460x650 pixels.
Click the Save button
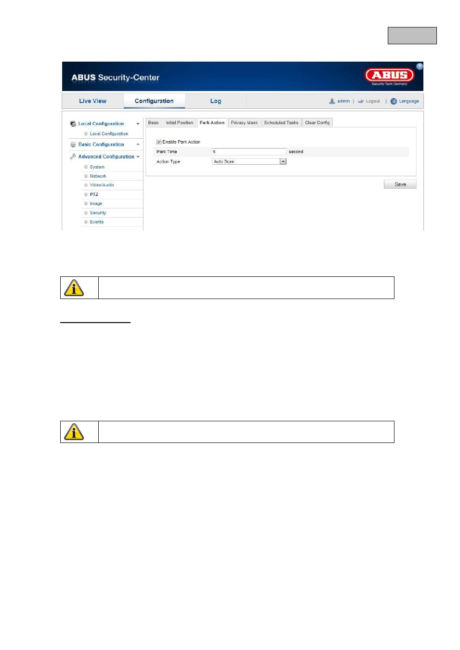tap(400, 184)
